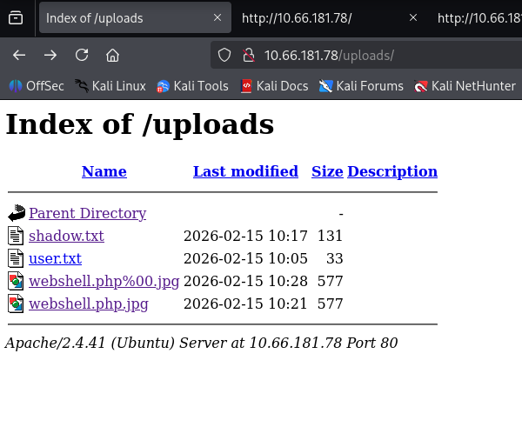Open the Kali NetHunter bookmark

(465, 86)
